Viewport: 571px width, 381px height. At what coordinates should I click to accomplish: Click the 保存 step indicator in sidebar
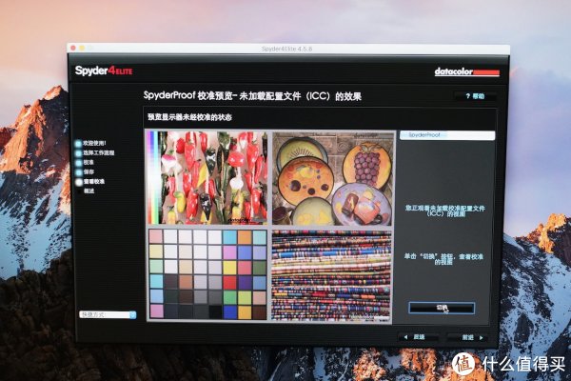pyautogui.click(x=78, y=172)
